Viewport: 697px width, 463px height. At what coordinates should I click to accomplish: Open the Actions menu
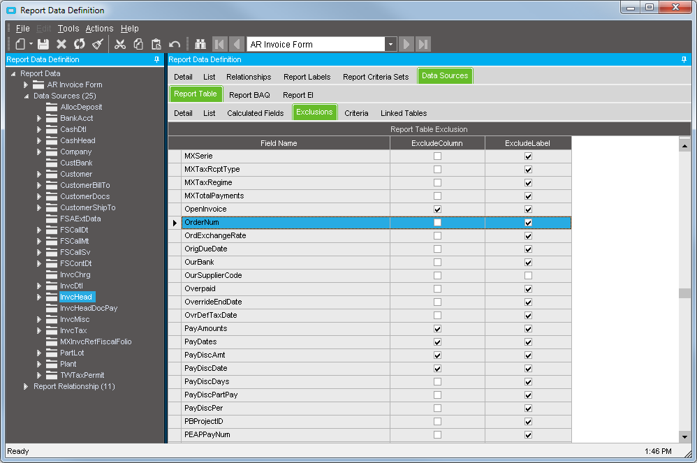point(100,29)
